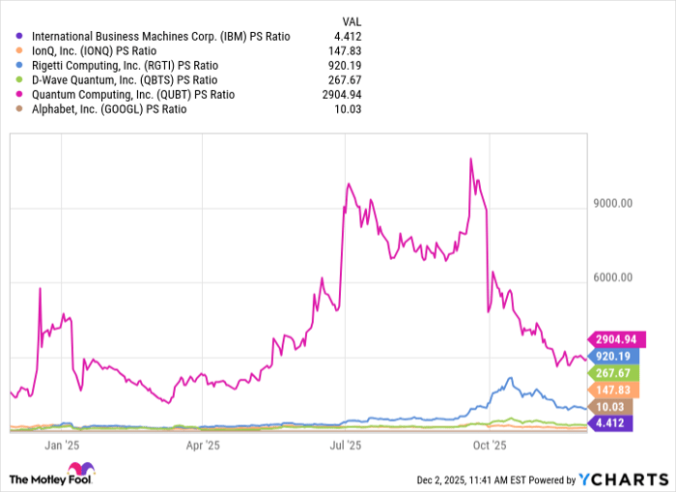The image size is (676, 492).
Task: Click the Jan '25 x-axis label
Action: (x=62, y=446)
